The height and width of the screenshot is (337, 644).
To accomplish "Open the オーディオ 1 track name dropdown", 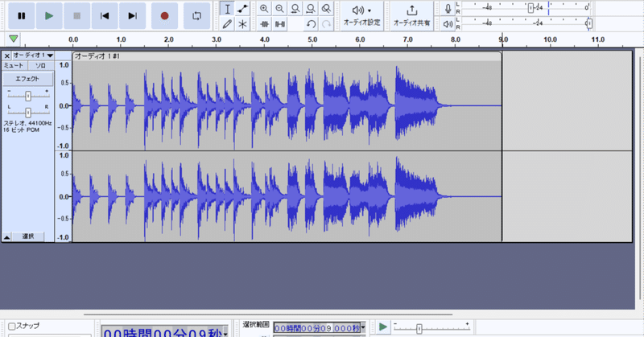I will (x=33, y=55).
